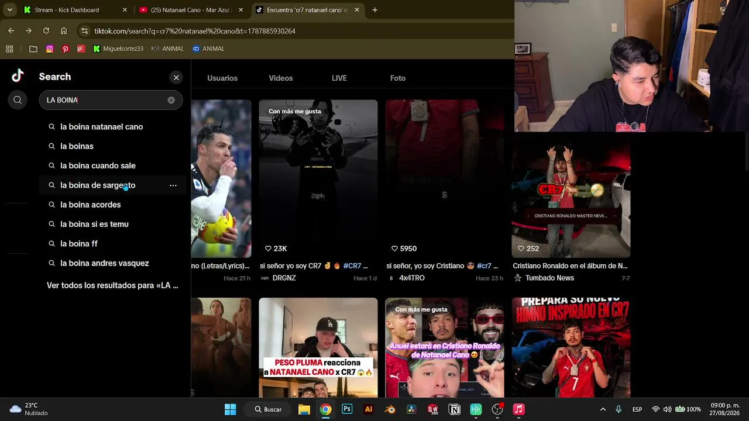Go back to the previous page

pos(11,31)
